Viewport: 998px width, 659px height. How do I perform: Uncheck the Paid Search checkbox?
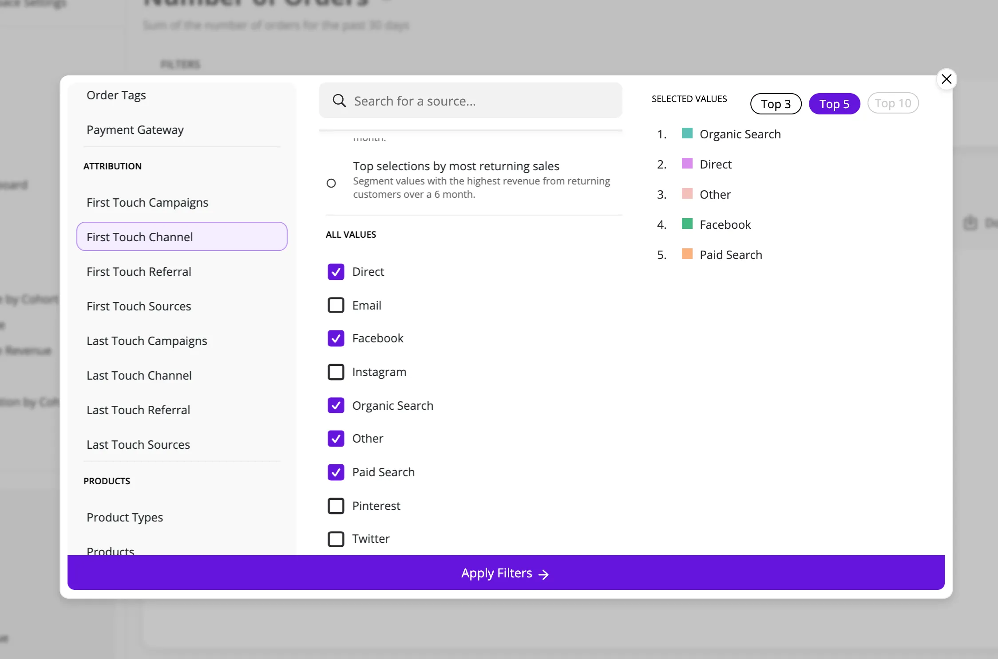click(x=336, y=472)
